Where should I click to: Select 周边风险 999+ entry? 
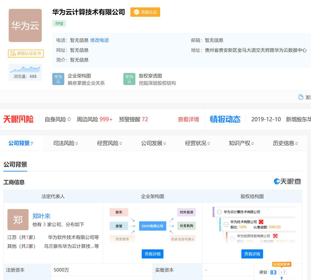pyautogui.click(x=95, y=119)
